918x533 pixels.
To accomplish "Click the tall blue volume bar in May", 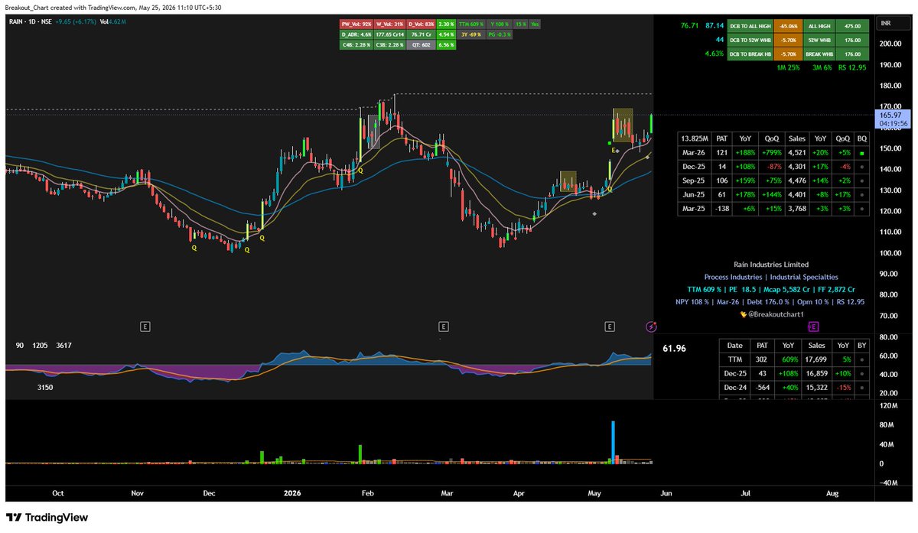I will click(x=613, y=442).
